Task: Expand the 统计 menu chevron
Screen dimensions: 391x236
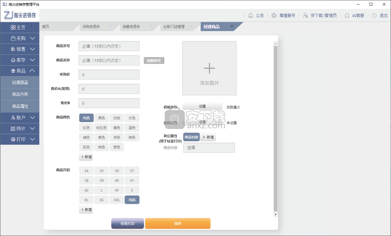Action: pyautogui.click(x=32, y=128)
